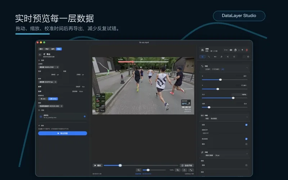Delete layer with red trash icon
288x180 pixels.
tap(247, 50)
